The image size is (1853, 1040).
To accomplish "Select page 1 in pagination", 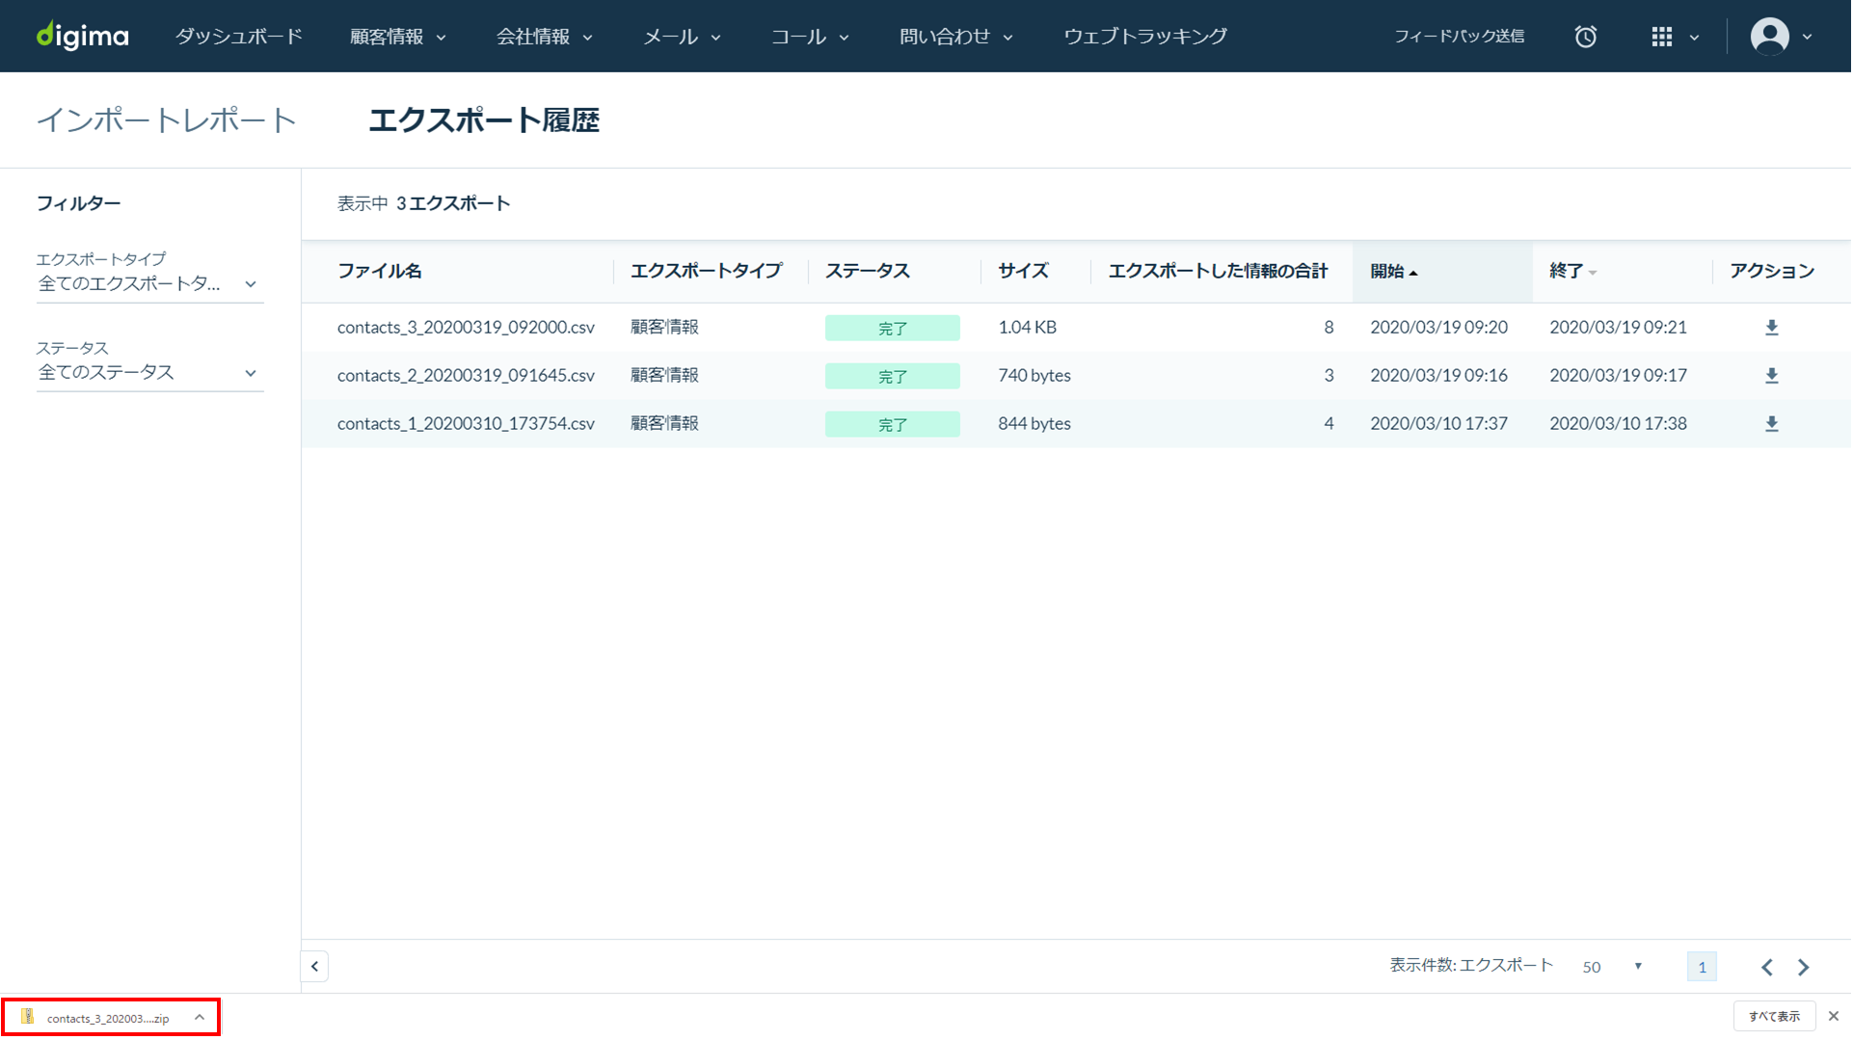I will tap(1702, 967).
